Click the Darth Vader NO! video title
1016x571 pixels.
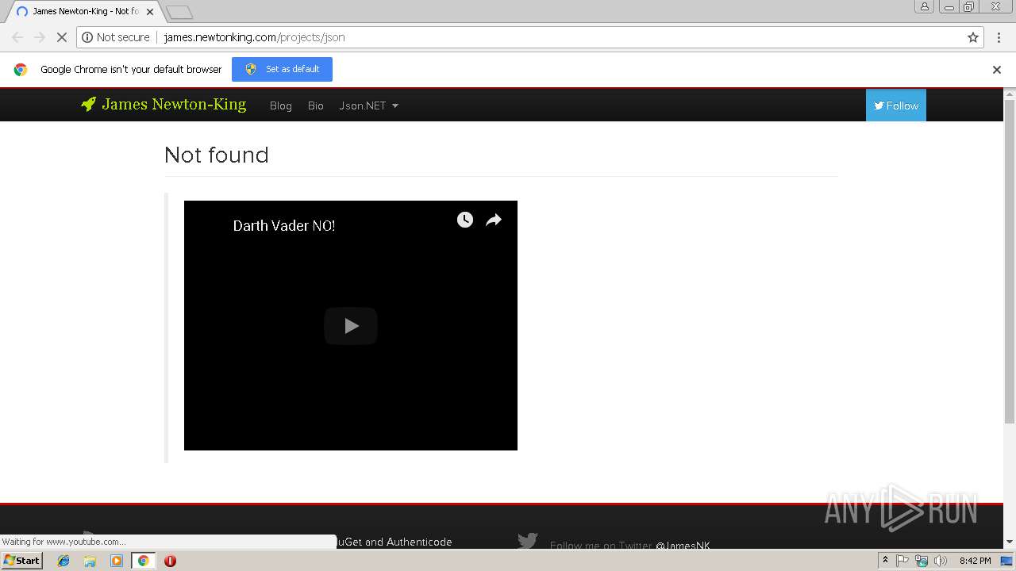point(284,226)
